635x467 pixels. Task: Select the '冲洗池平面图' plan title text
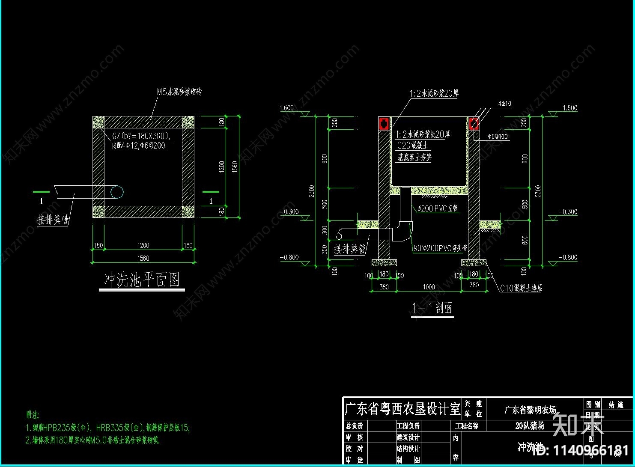pos(142,280)
